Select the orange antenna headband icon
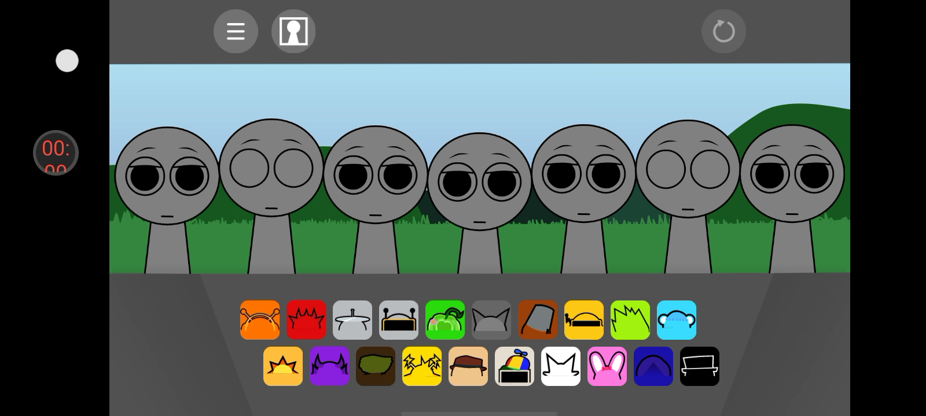Image resolution: width=926 pixels, height=416 pixels. tap(260, 320)
